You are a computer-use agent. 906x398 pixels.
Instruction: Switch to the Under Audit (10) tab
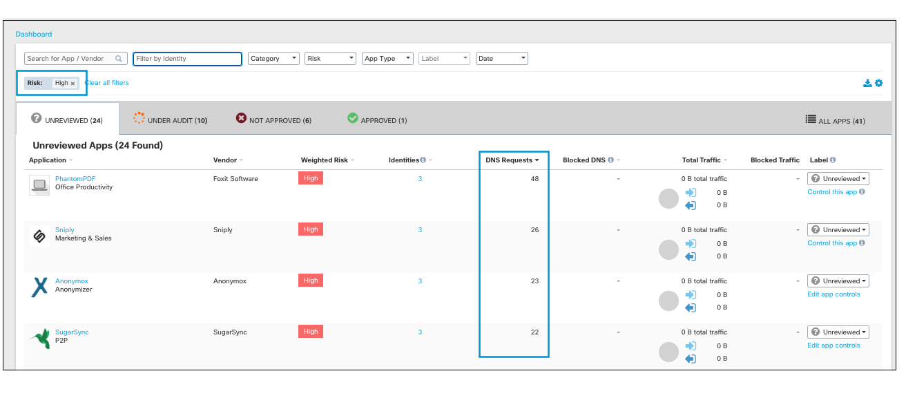170,120
